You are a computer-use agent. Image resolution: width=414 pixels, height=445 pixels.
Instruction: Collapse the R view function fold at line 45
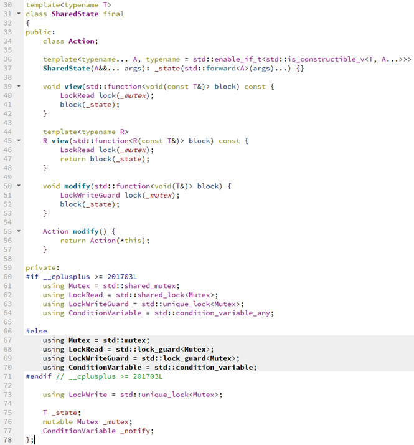click(19, 140)
